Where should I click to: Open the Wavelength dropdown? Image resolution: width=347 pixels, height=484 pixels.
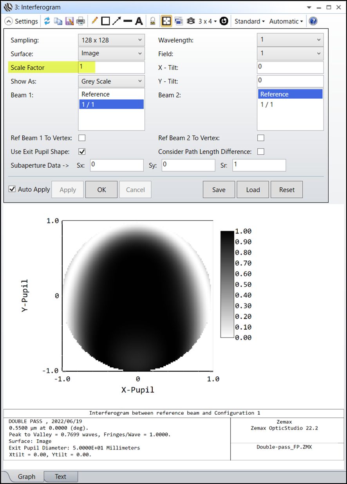click(290, 40)
